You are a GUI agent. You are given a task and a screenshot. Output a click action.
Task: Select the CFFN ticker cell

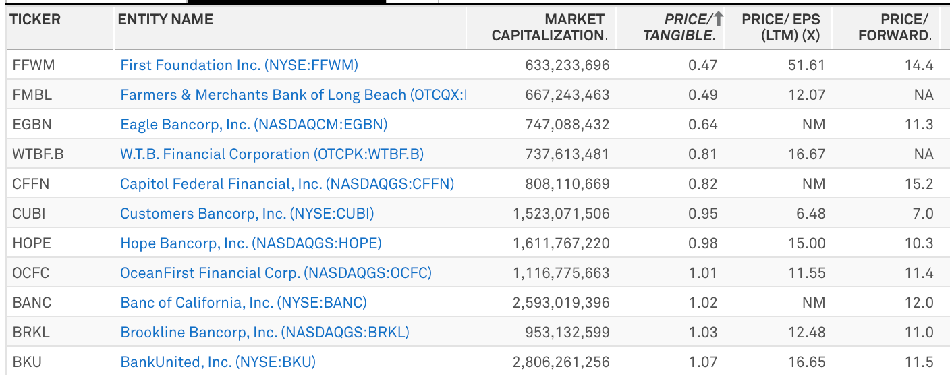31,184
